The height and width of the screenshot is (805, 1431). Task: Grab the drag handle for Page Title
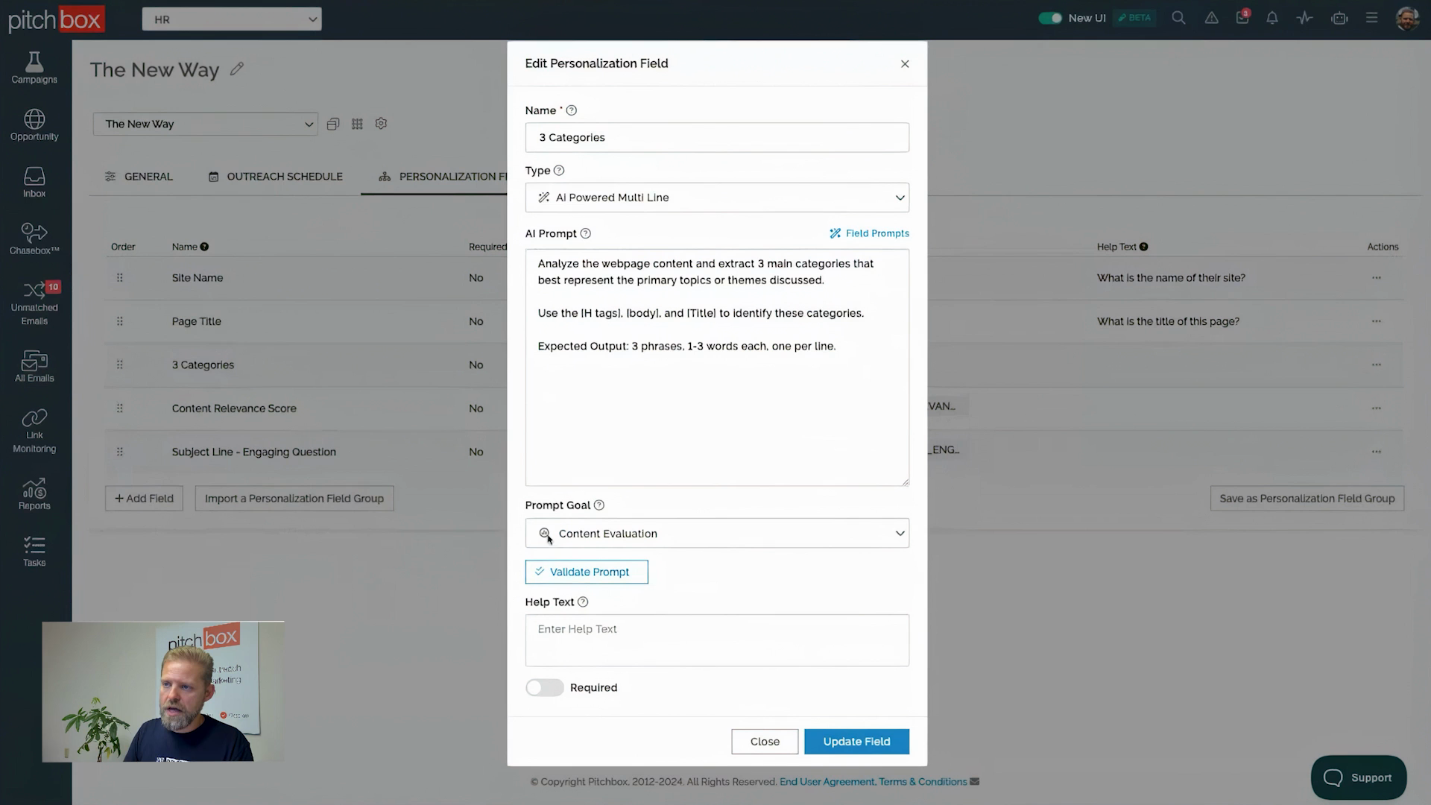(119, 321)
